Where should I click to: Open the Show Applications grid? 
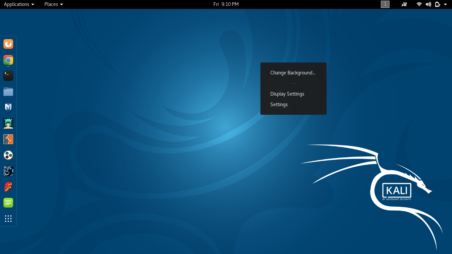pos(8,218)
